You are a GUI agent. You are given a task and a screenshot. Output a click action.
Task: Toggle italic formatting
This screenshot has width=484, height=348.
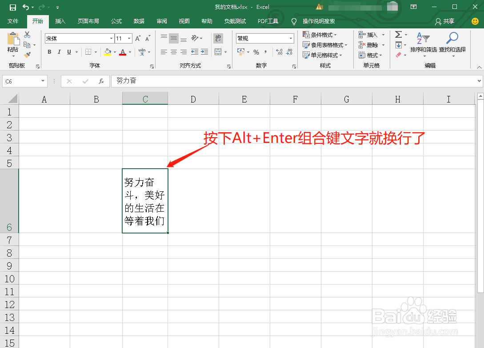[59, 52]
